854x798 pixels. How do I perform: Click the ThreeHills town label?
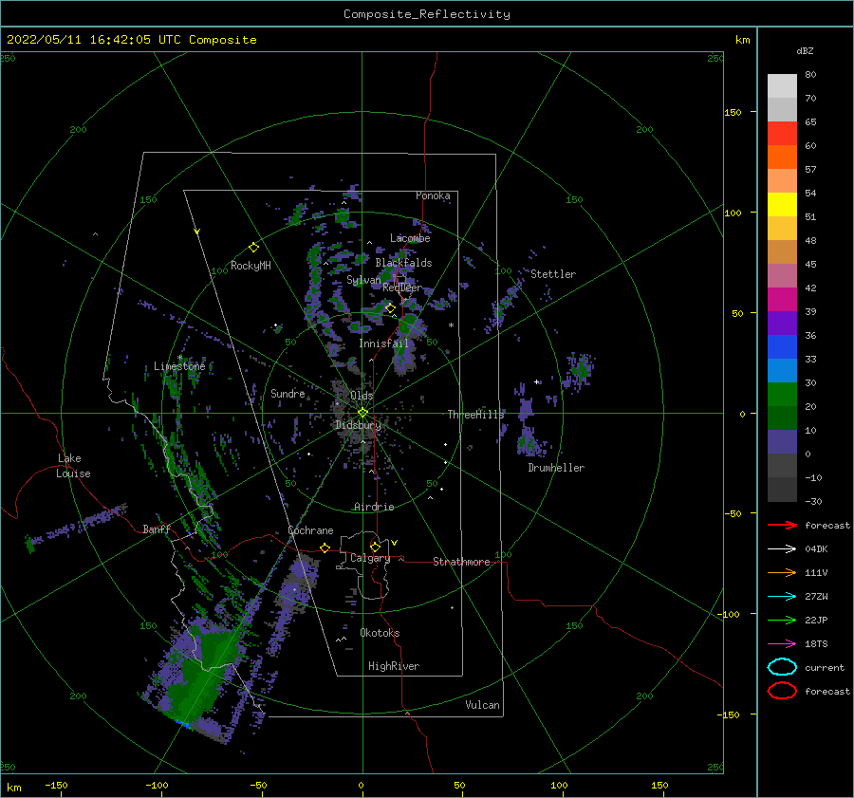475,415
